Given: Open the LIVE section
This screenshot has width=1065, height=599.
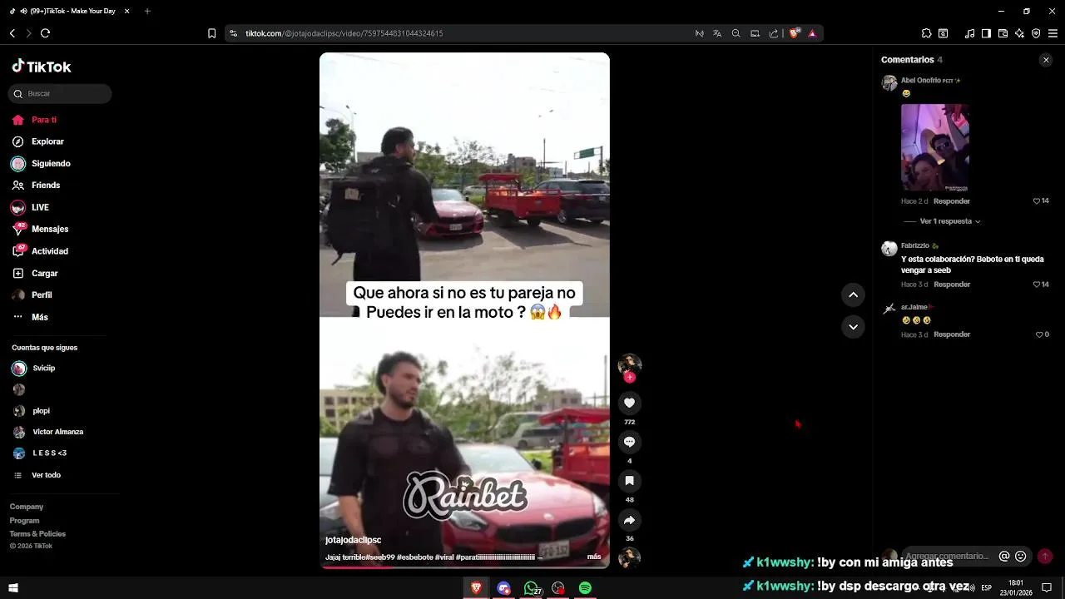Looking at the screenshot, I should (31, 207).
